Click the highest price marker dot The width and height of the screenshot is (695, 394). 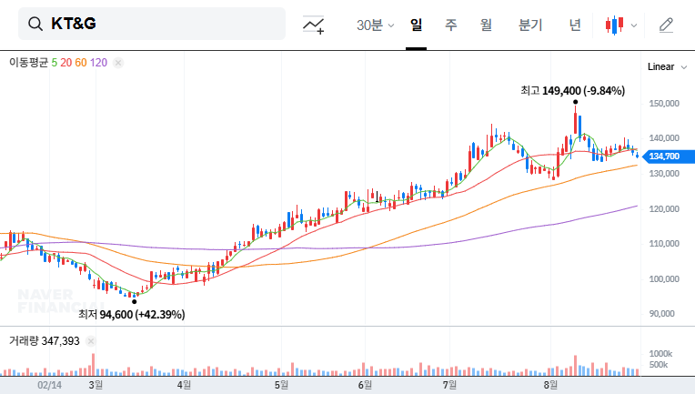[x=575, y=103]
